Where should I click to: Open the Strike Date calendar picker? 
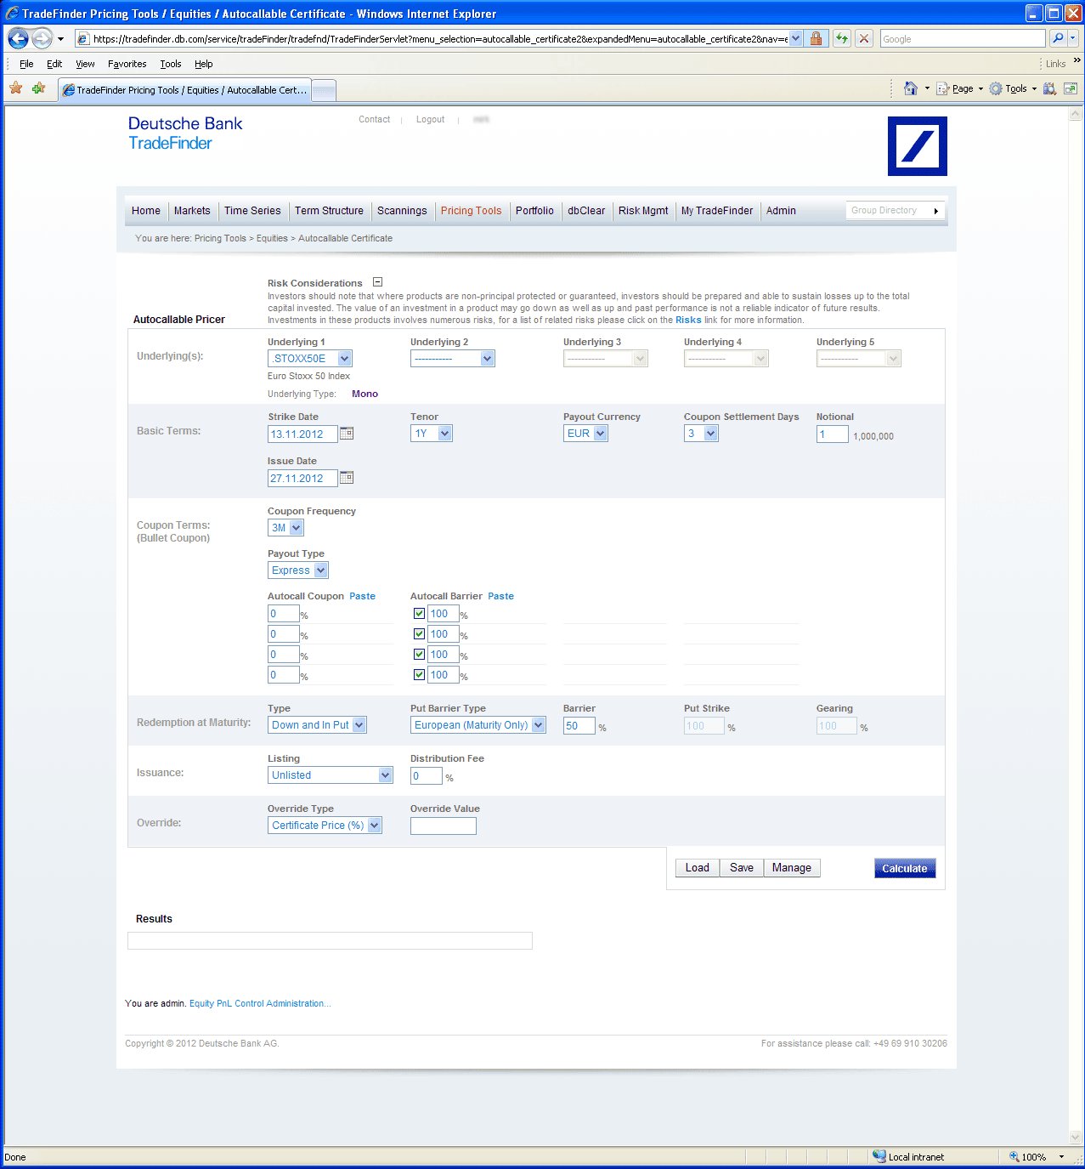pyautogui.click(x=347, y=434)
